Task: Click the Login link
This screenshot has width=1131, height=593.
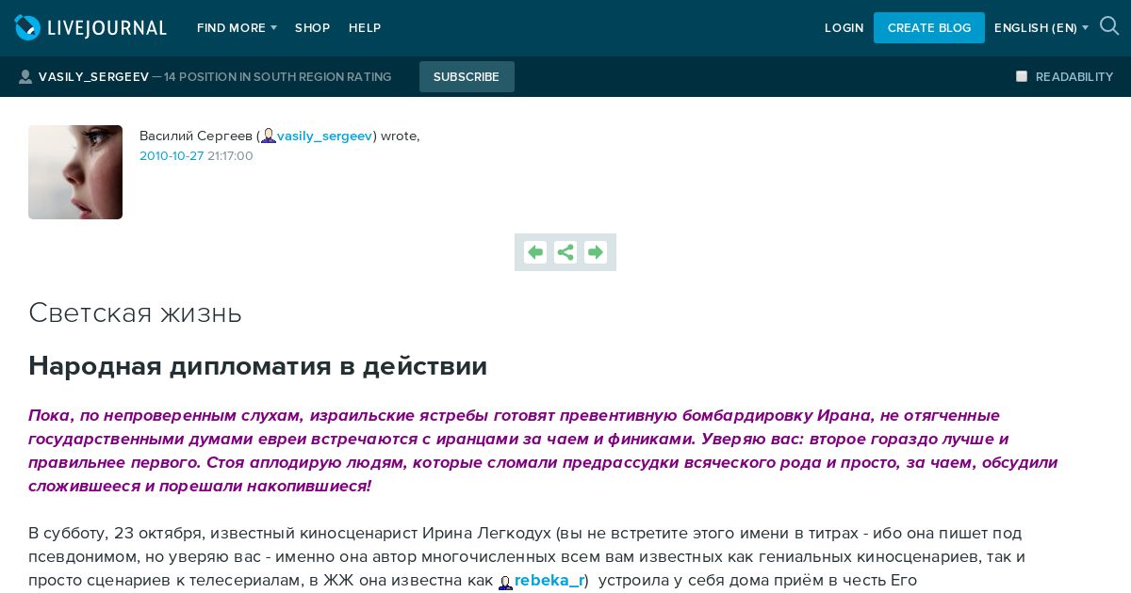Action: pyautogui.click(x=844, y=28)
